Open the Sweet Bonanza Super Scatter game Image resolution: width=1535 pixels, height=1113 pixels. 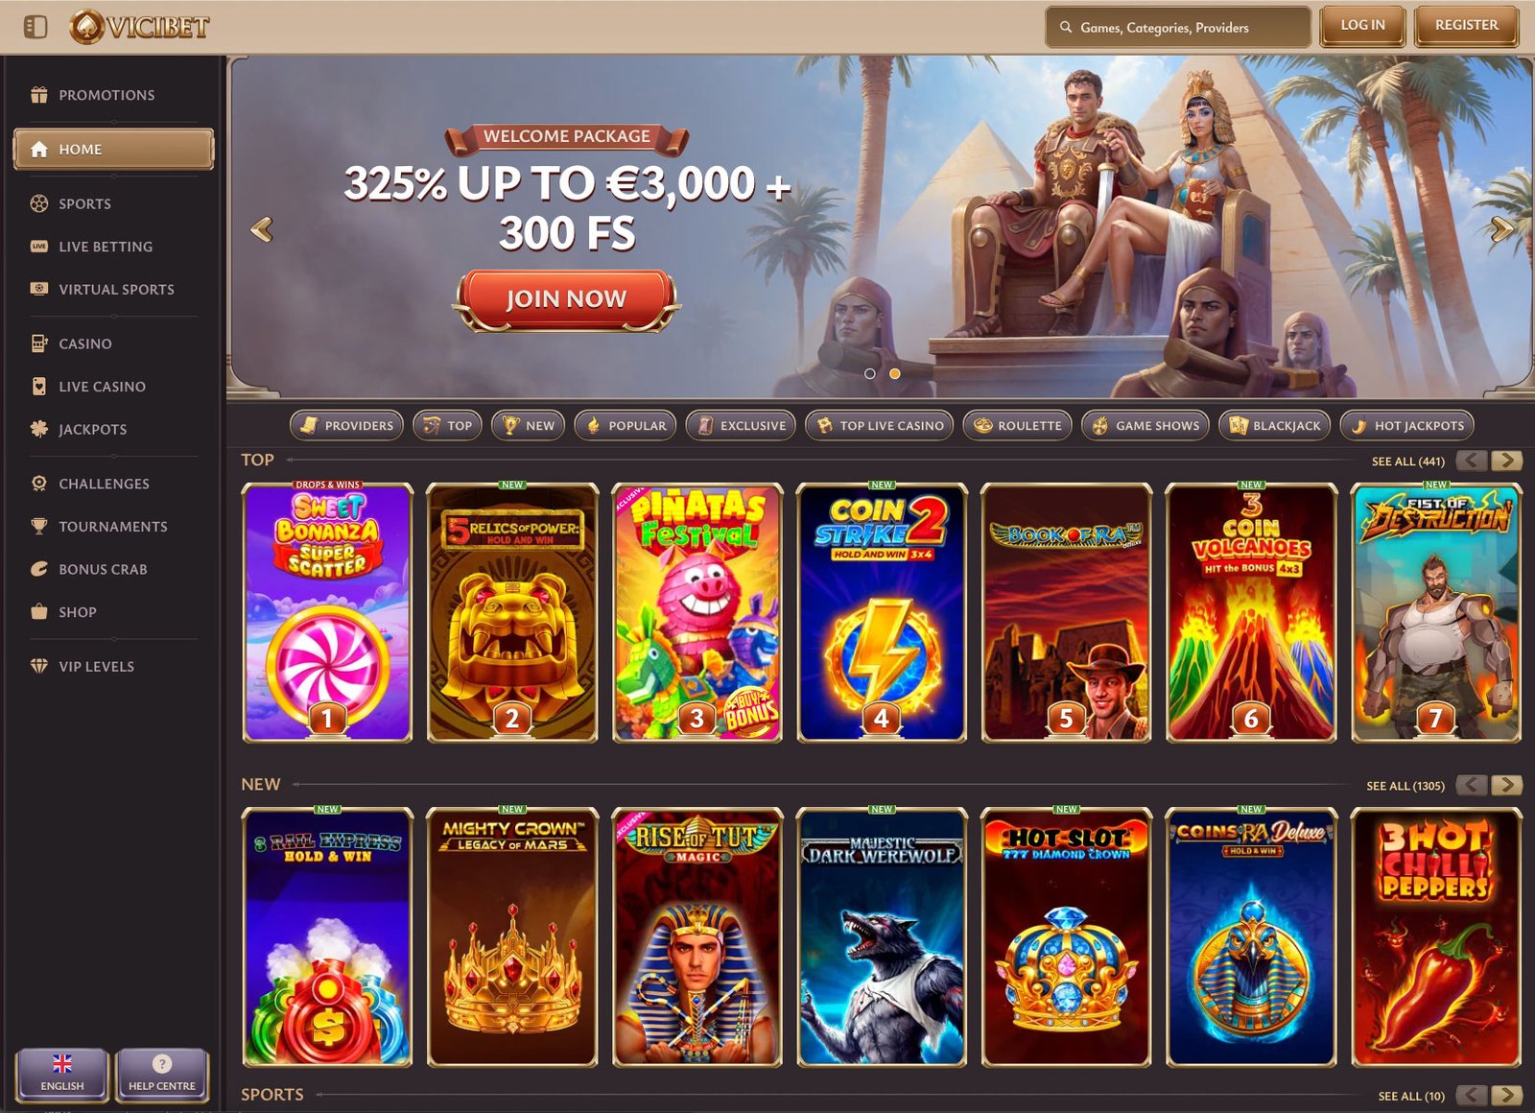(327, 613)
